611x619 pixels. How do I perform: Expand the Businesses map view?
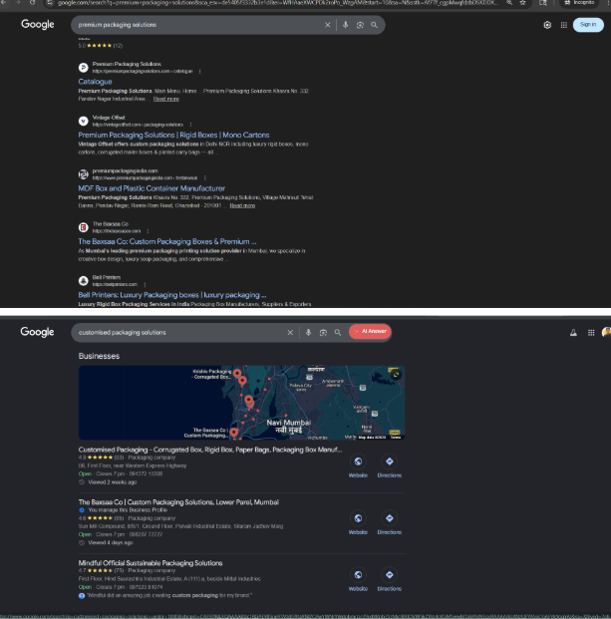pos(396,374)
